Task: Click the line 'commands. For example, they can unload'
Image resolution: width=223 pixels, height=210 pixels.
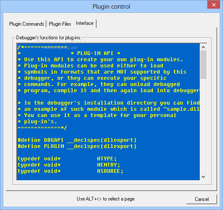Action: (x=99, y=84)
